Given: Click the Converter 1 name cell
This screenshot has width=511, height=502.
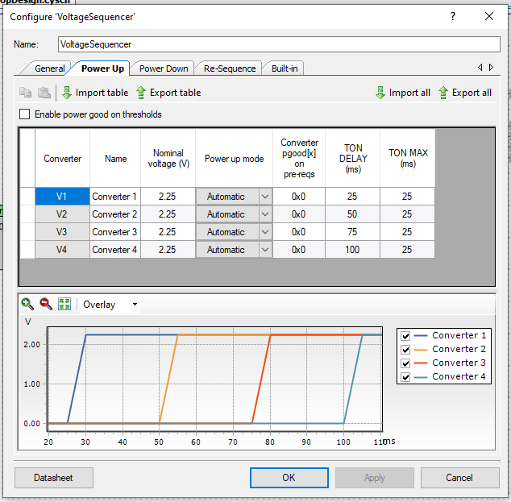Looking at the screenshot, I should click(x=115, y=197).
